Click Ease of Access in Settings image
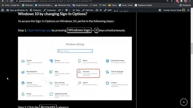This screenshot has width=193, height=108. 59,84
